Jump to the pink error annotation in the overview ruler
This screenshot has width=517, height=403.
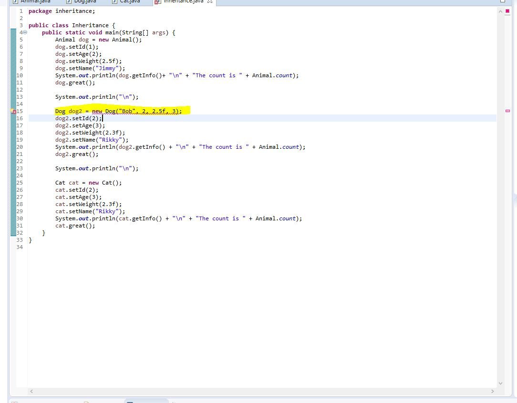(508, 111)
